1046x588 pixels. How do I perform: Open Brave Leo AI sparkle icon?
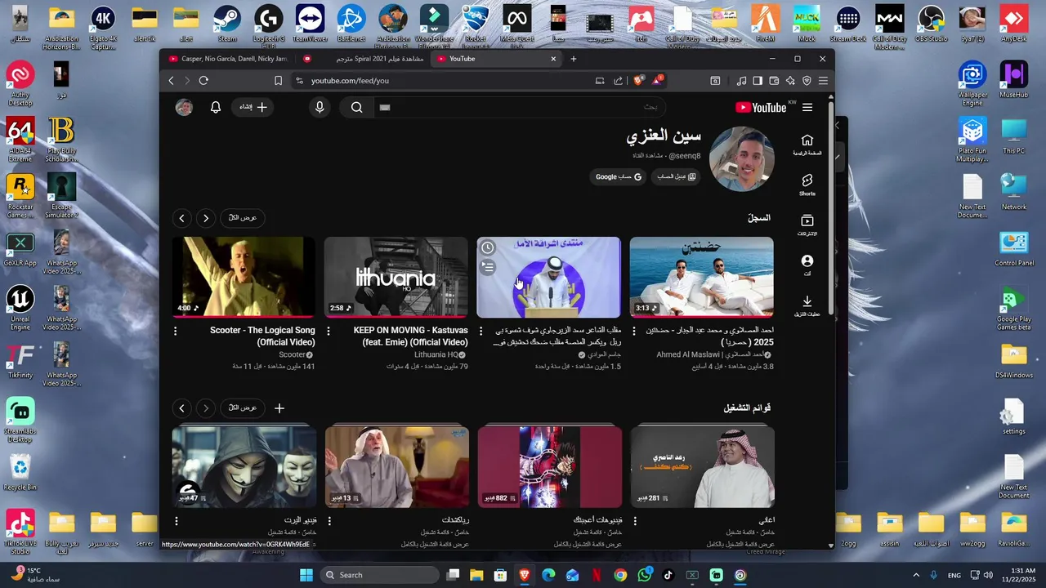click(x=790, y=81)
